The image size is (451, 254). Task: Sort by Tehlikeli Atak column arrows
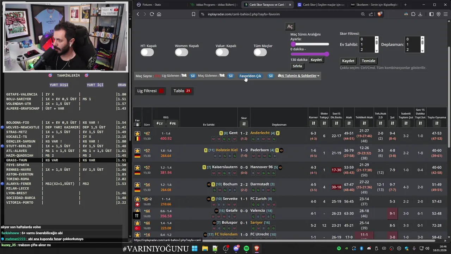pos(364,123)
